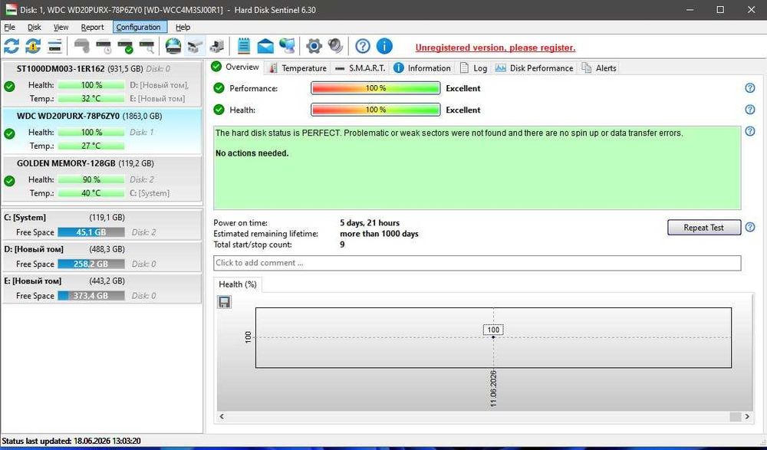Open settings with the gear icon
The width and height of the screenshot is (767, 450).
point(314,47)
